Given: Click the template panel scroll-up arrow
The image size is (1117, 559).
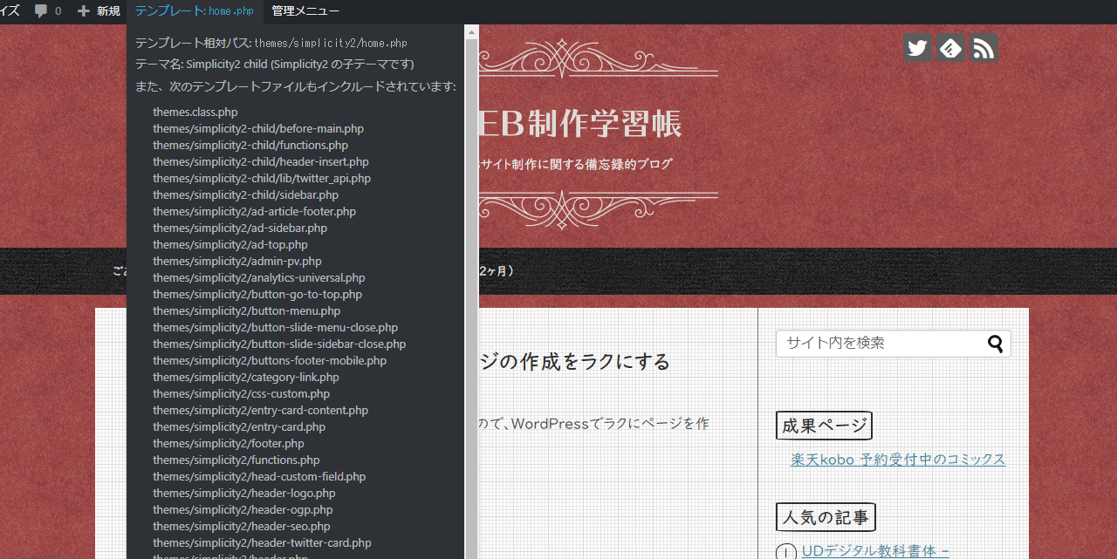Looking at the screenshot, I should [471, 32].
